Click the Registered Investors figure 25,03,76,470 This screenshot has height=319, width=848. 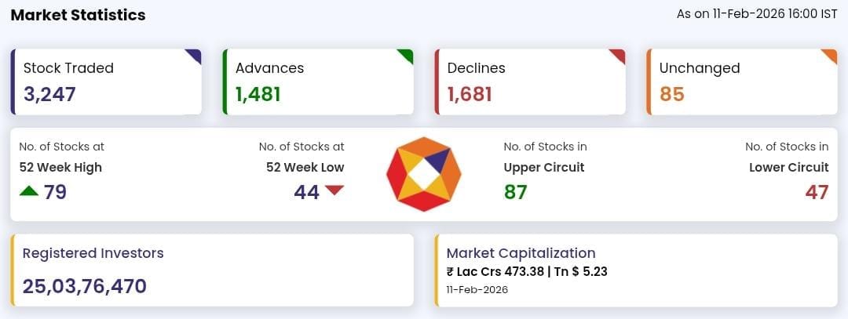click(85, 286)
